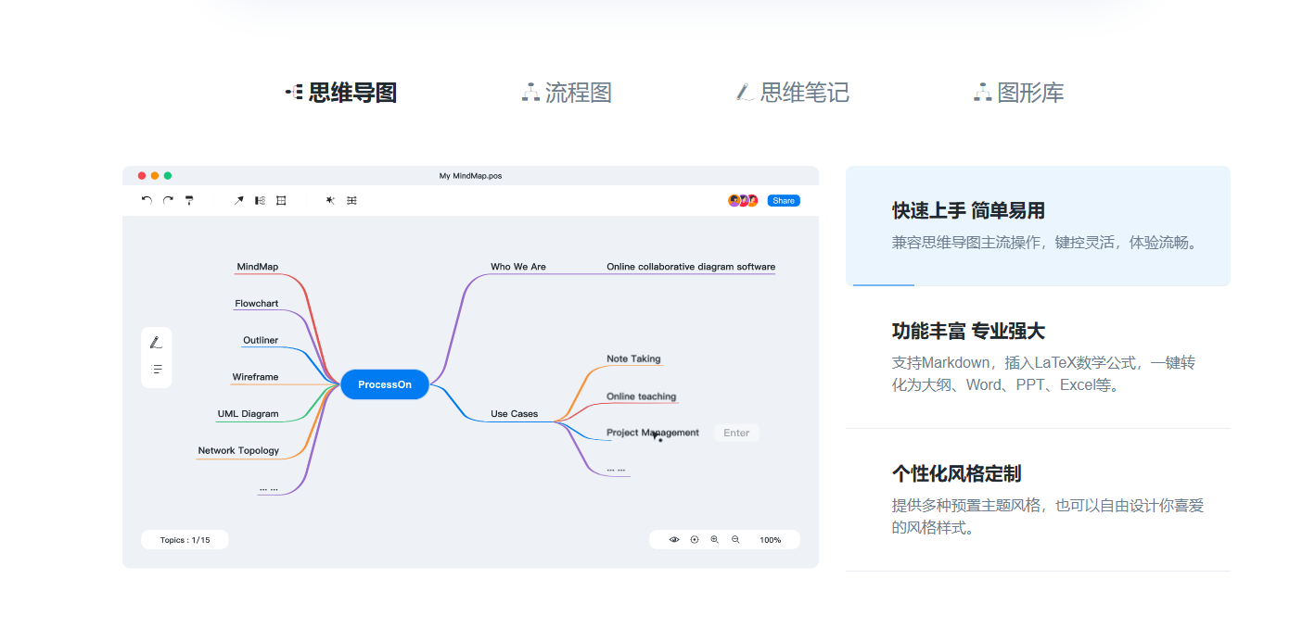The height and width of the screenshot is (641, 1315).
Task: Select the Outliner branch topic
Action: (x=261, y=340)
